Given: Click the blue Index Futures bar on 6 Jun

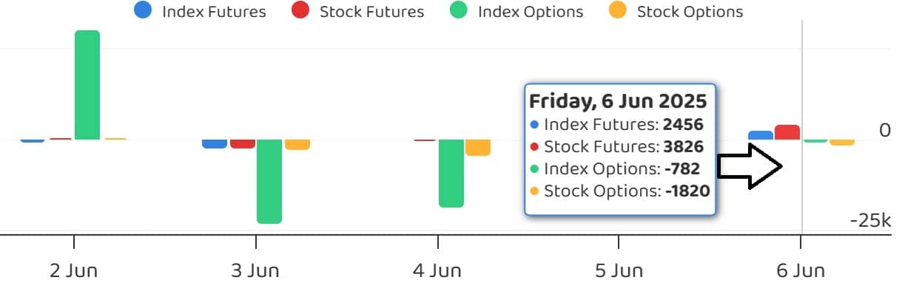Looking at the screenshot, I should [761, 135].
